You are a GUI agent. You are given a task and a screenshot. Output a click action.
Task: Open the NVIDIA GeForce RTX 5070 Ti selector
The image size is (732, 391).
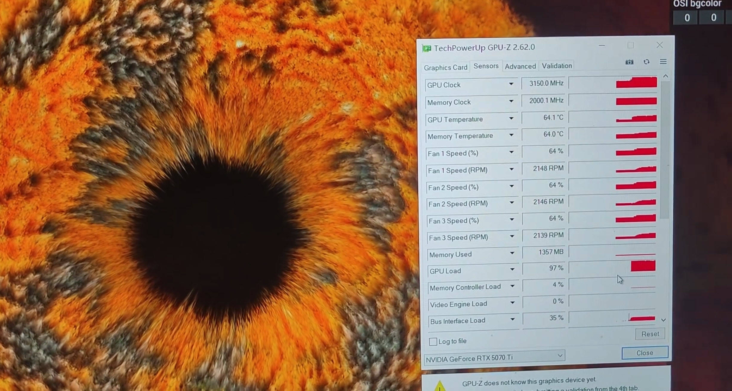coord(494,357)
